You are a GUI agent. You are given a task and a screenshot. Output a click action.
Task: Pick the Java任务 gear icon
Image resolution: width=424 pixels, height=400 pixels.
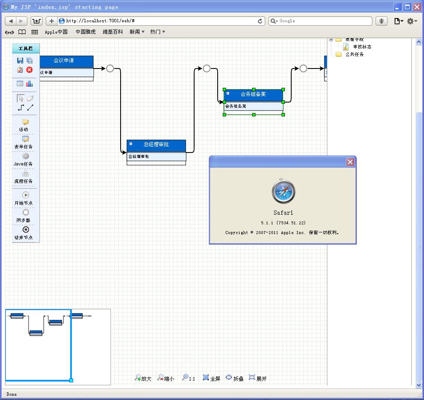point(26,156)
